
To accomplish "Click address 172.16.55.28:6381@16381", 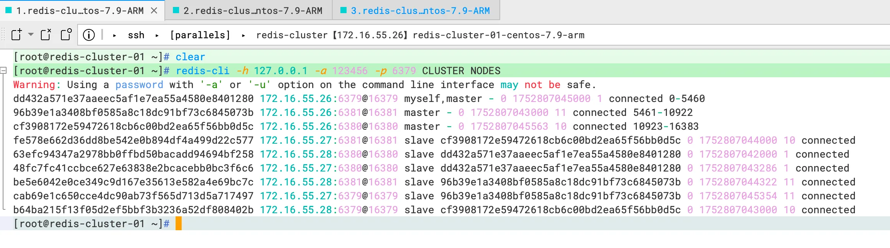I will 329,182.
